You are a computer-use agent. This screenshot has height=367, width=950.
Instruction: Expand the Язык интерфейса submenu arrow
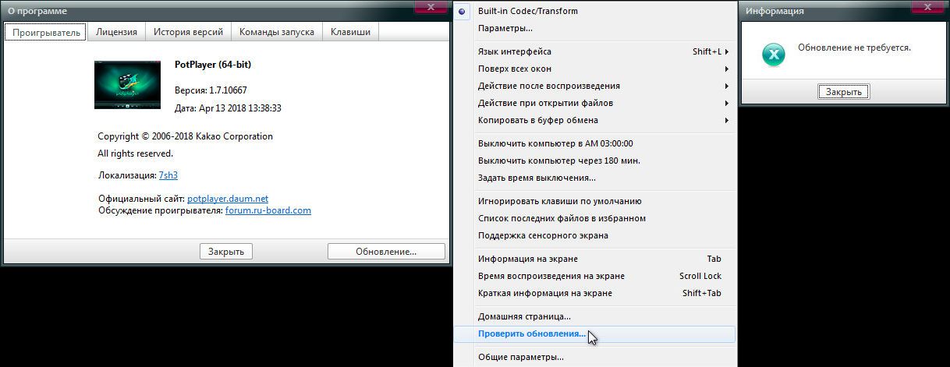727,51
